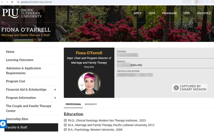Click the checkmark beside Ph.D. Clinical Sexology
Image resolution: width=214 pixels, height=134 pixels.
(65, 120)
